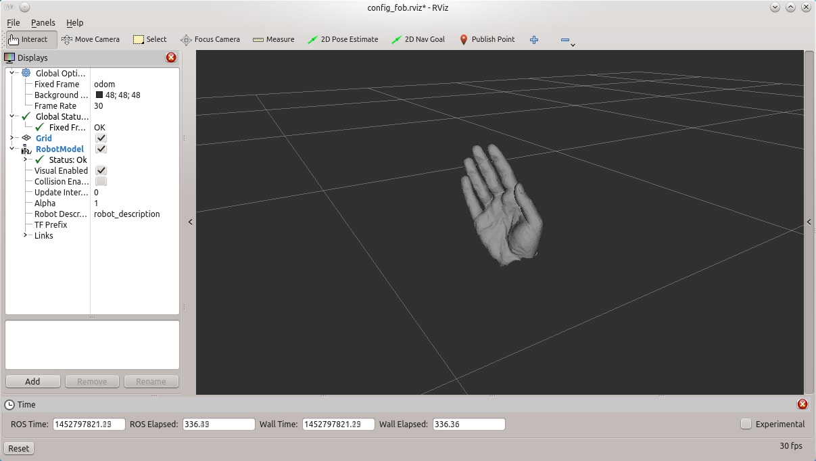
Task: Select the Frame Rate value 30
Action: (x=99, y=105)
